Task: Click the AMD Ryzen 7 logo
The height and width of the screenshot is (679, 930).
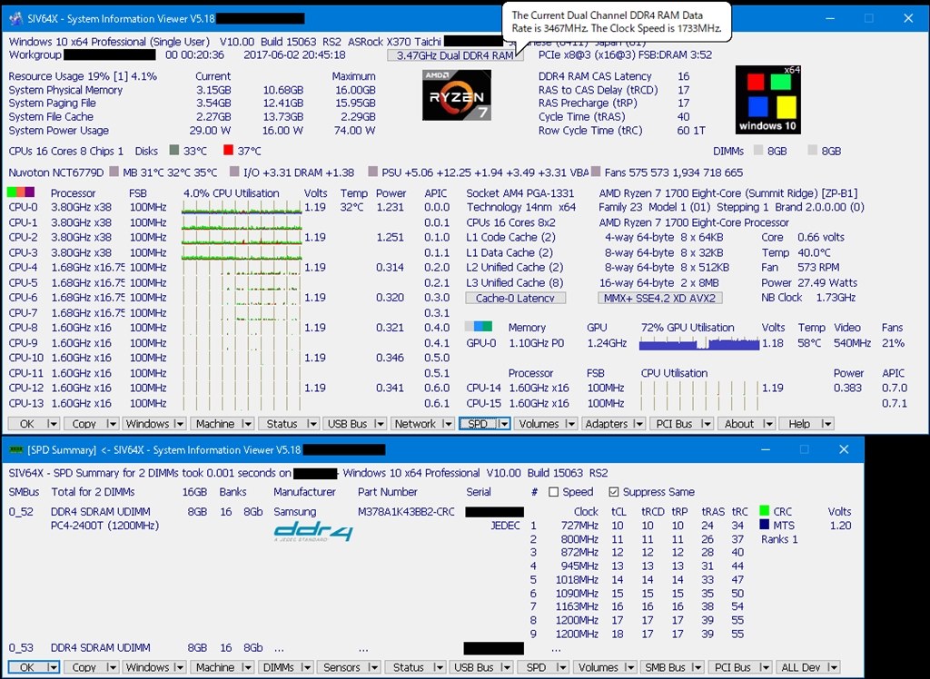Action: (457, 95)
